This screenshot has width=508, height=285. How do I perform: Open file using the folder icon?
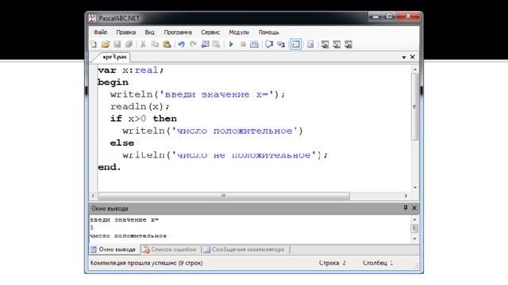click(x=106, y=44)
